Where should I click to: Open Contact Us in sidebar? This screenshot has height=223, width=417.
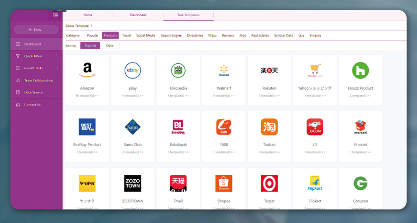point(36,105)
